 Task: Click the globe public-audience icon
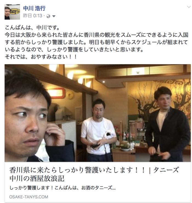tap(48, 16)
